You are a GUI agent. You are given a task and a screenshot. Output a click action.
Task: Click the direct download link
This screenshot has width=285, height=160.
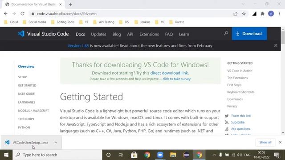(169, 73)
